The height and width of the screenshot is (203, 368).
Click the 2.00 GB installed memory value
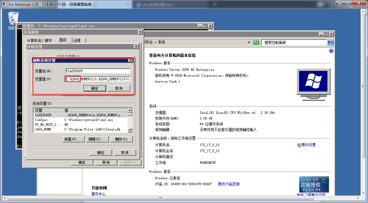tap(206, 118)
